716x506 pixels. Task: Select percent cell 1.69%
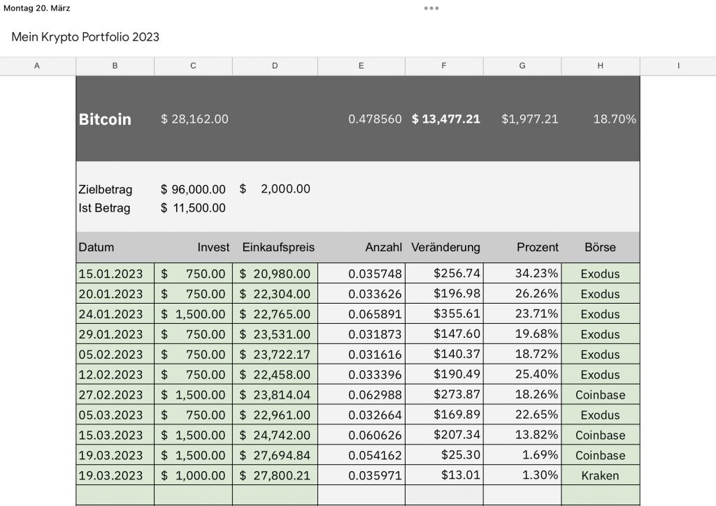[x=522, y=455]
